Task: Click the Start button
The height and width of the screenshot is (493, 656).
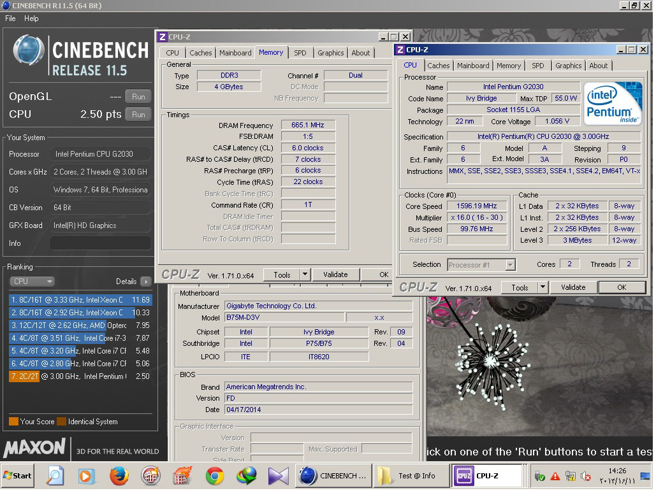Action: 17,475
